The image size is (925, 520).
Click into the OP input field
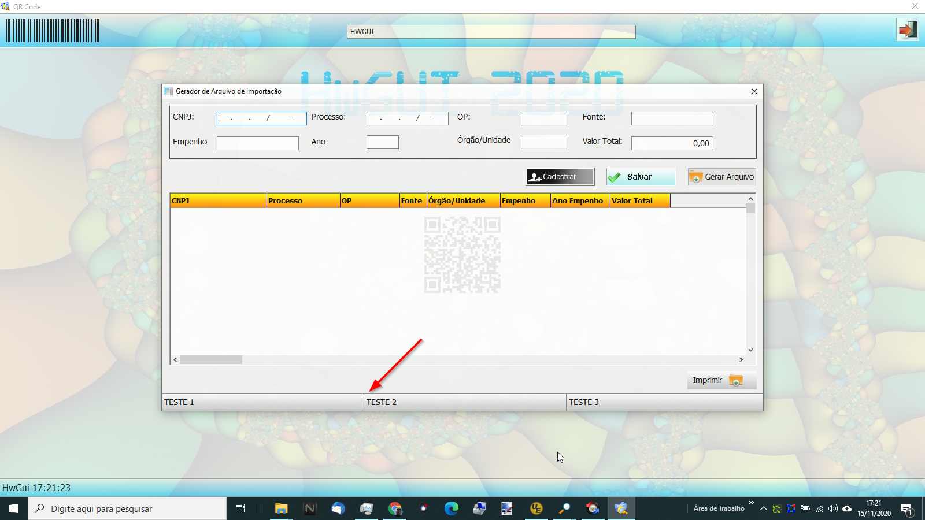pos(544,118)
